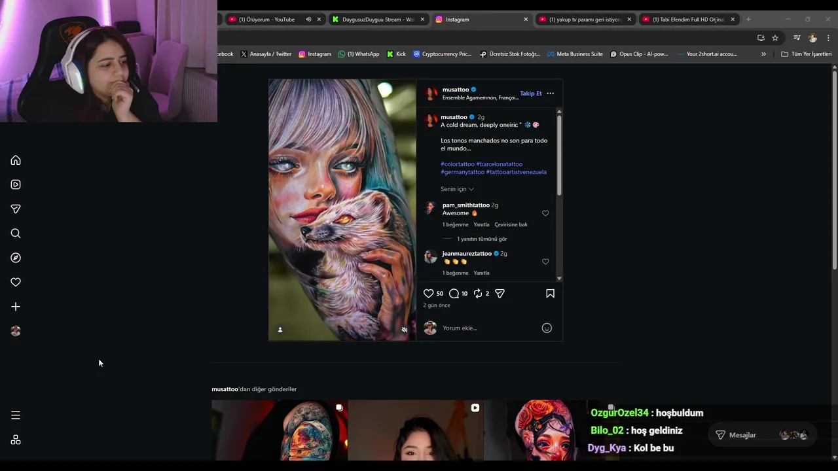Show more bookmarks with chevron
The width and height of the screenshot is (838, 471).
click(763, 54)
